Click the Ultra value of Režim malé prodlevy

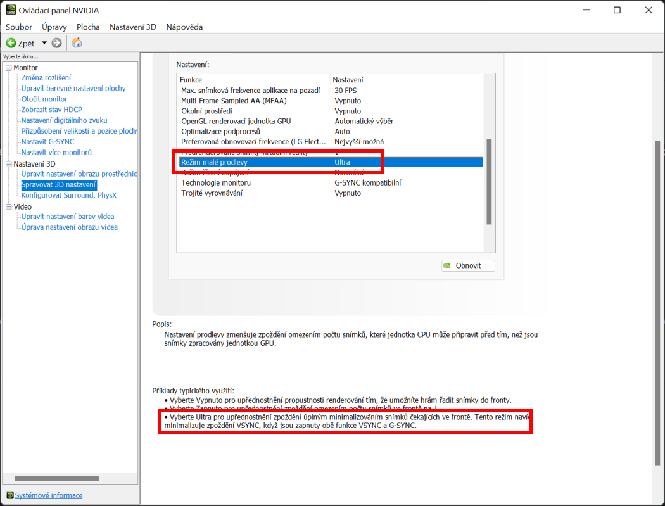point(342,162)
